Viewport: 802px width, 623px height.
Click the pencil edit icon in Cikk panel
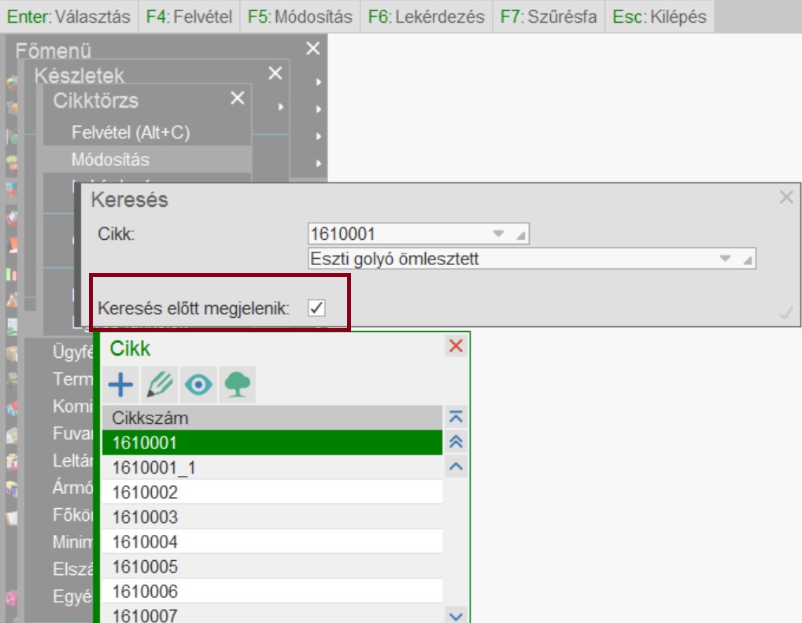pyautogui.click(x=160, y=385)
